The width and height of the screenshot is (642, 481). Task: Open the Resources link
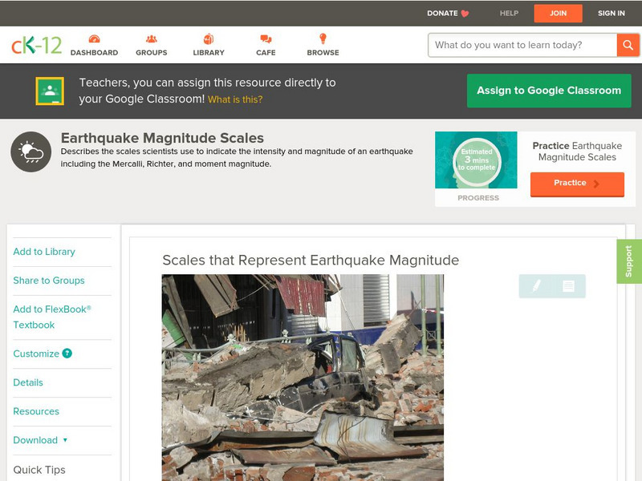(36, 411)
